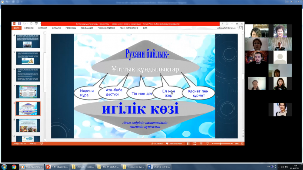Click zoom out minus button

pyautogui.click(x=212, y=144)
